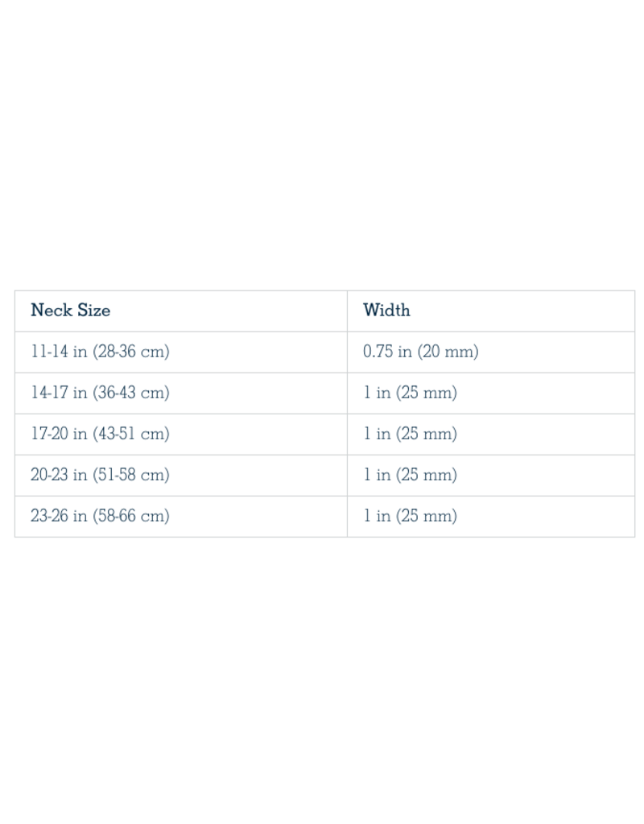Click the (28-36 cm) metric range
The height and width of the screenshot is (824, 644).
pos(131,352)
